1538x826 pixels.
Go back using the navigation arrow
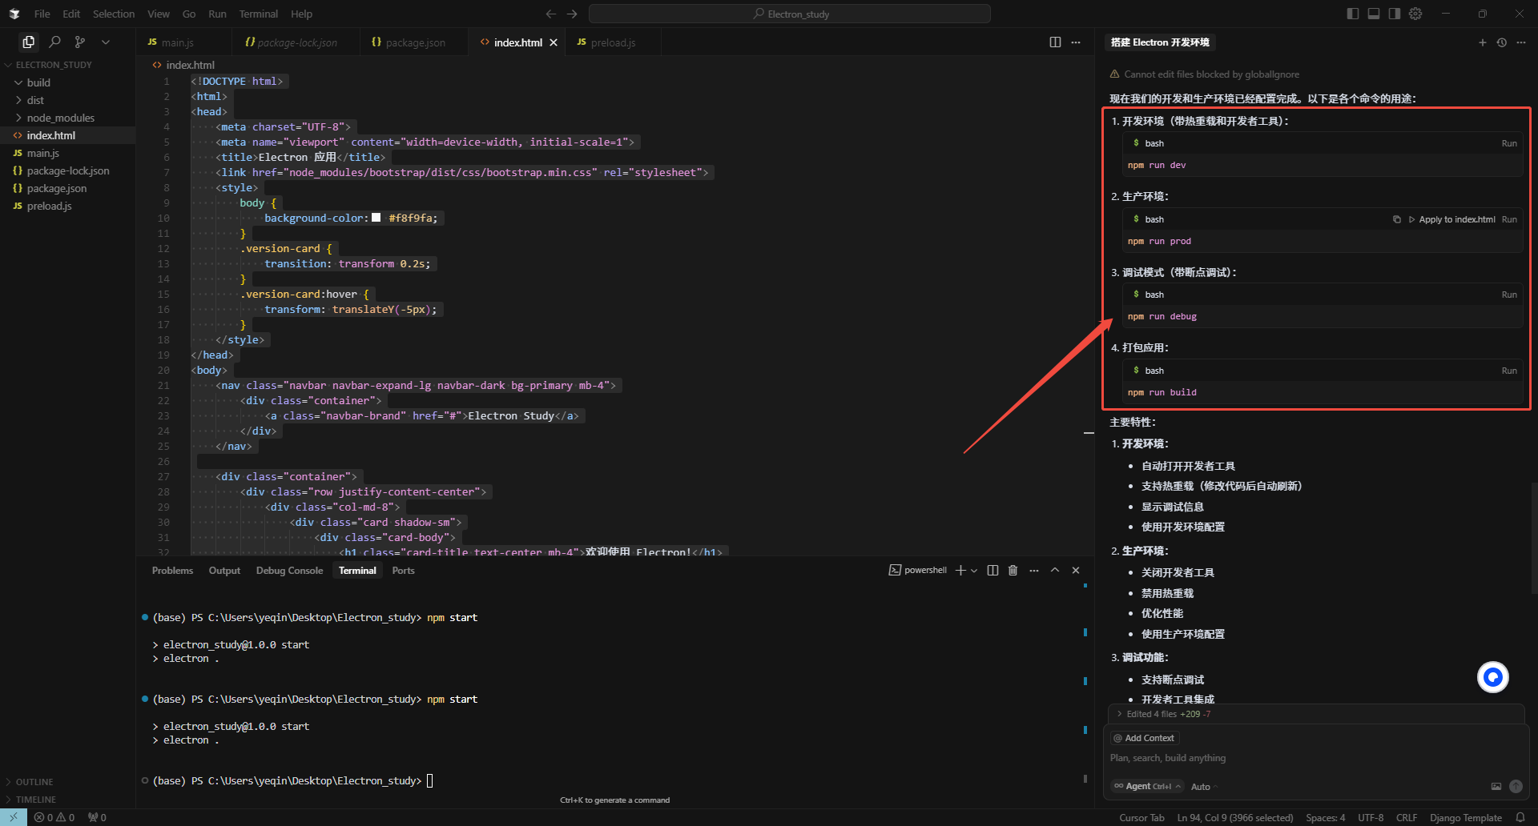point(550,14)
